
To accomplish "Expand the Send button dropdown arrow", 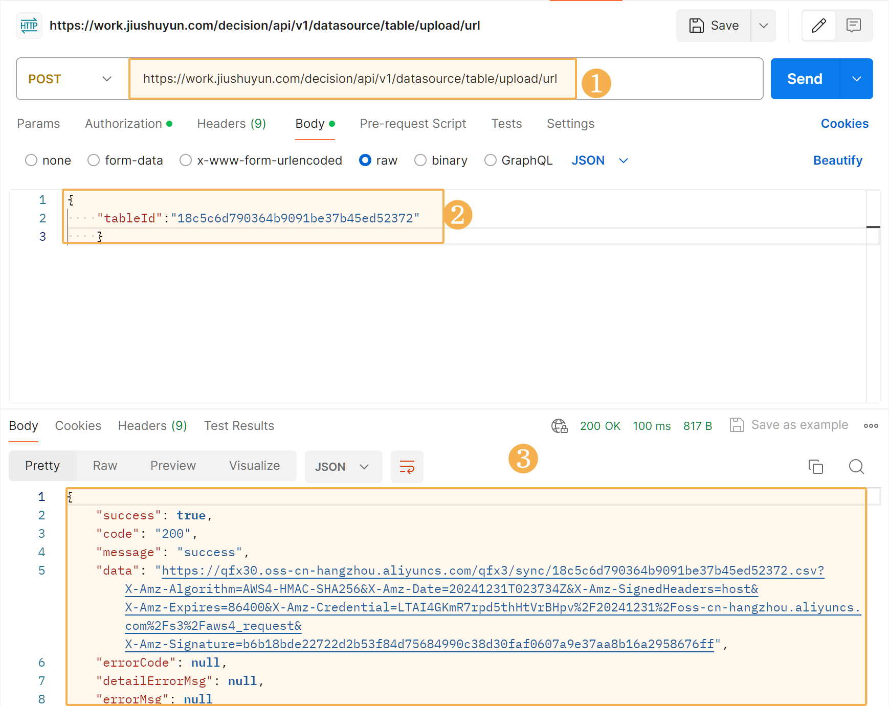I will pos(856,79).
